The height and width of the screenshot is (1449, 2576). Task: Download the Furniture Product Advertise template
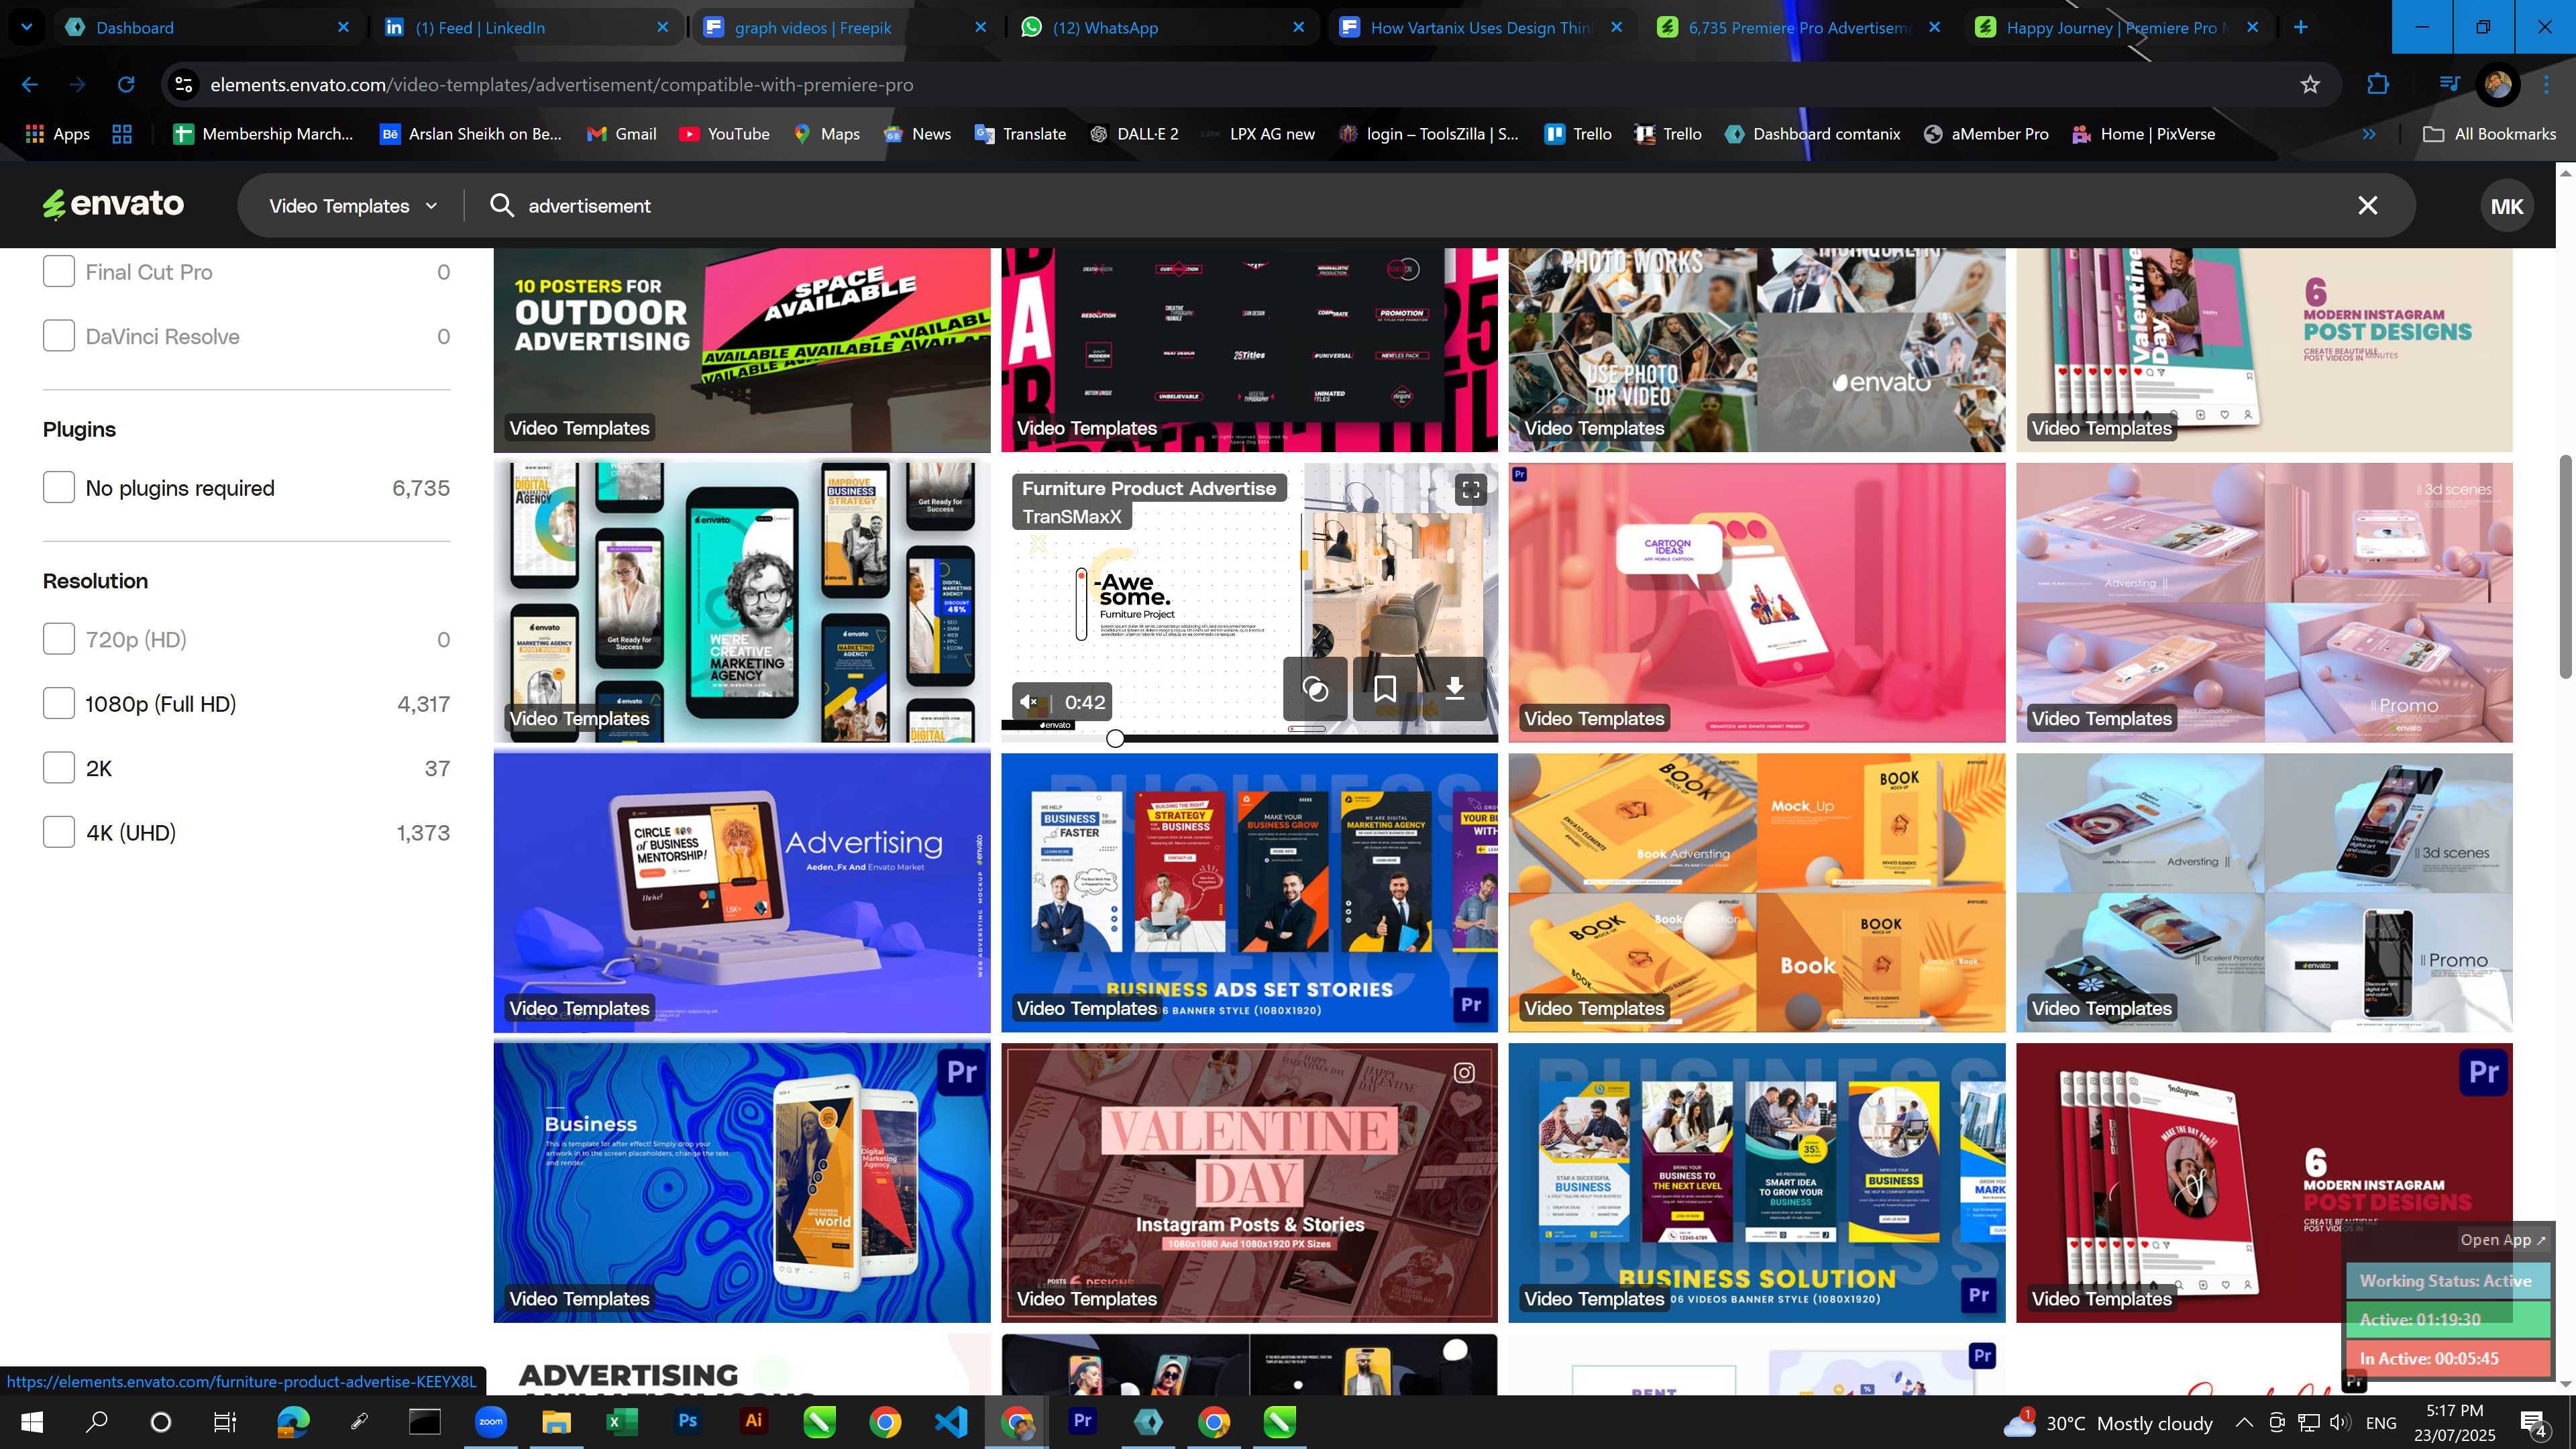coord(1455,688)
